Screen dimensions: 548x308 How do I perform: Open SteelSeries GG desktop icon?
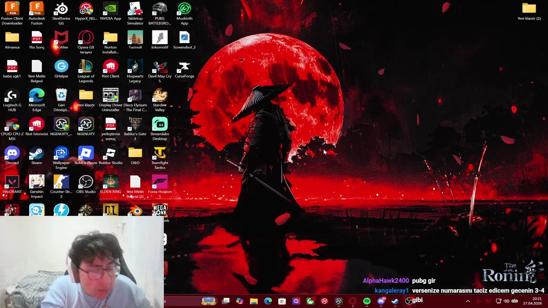click(x=61, y=14)
